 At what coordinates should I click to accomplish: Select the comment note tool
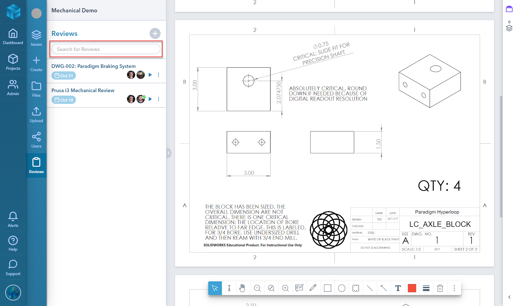tap(299, 288)
